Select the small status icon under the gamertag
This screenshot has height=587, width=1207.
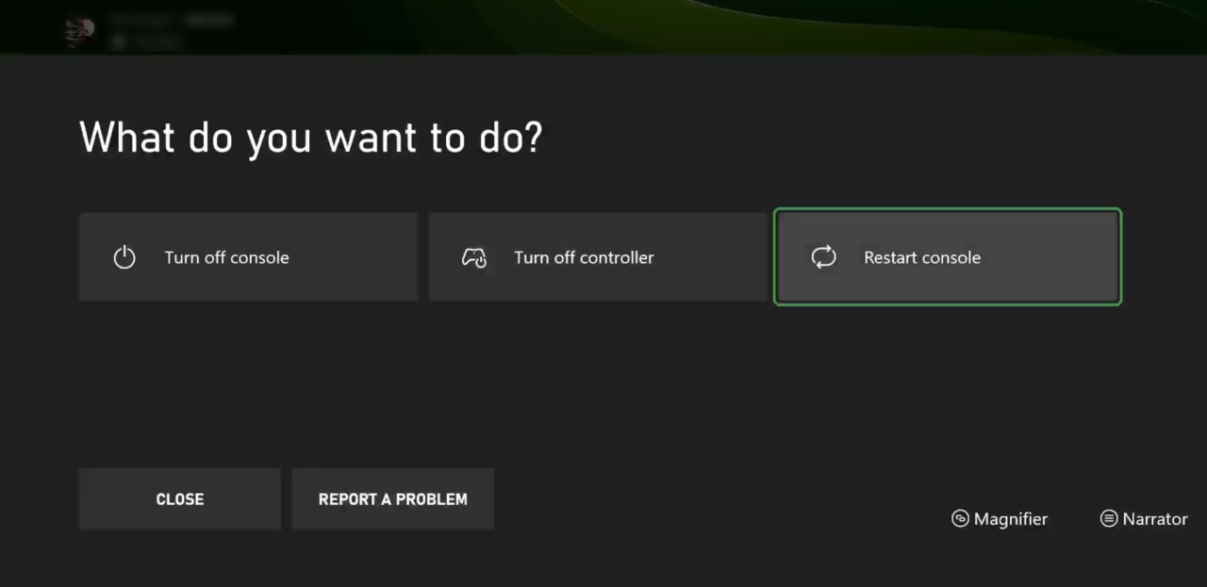(120, 41)
